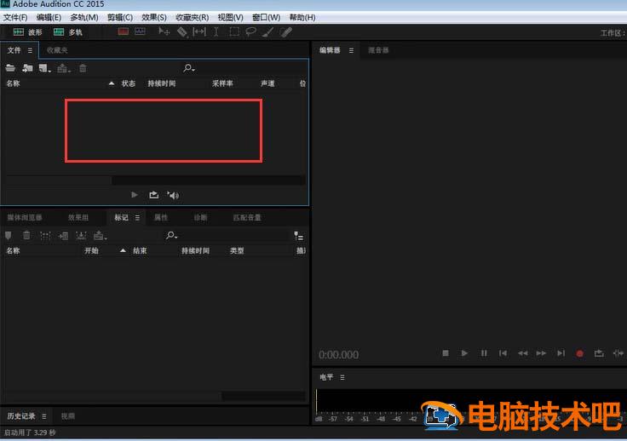Switch to the 媒体浏览器 tab

point(25,217)
